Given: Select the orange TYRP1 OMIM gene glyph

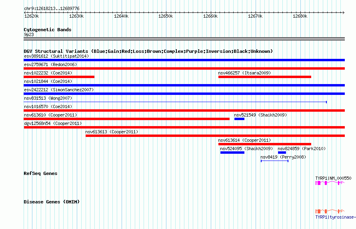Looking at the screenshot, I should point(330,211).
